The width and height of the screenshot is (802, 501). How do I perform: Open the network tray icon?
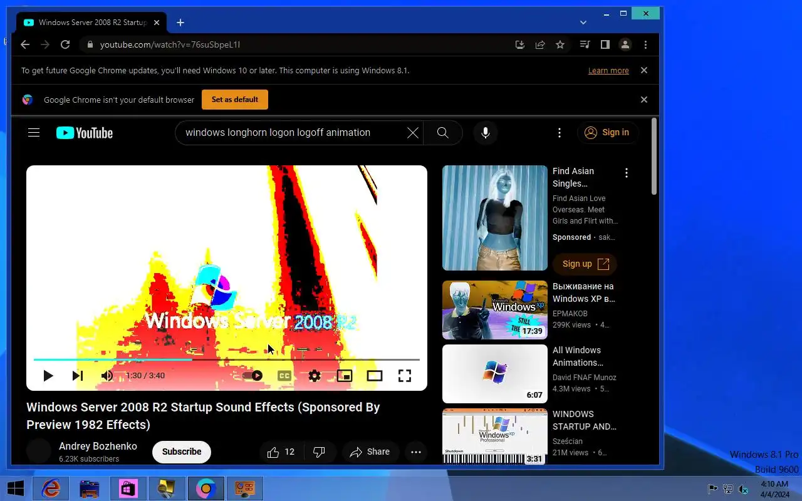(728, 488)
